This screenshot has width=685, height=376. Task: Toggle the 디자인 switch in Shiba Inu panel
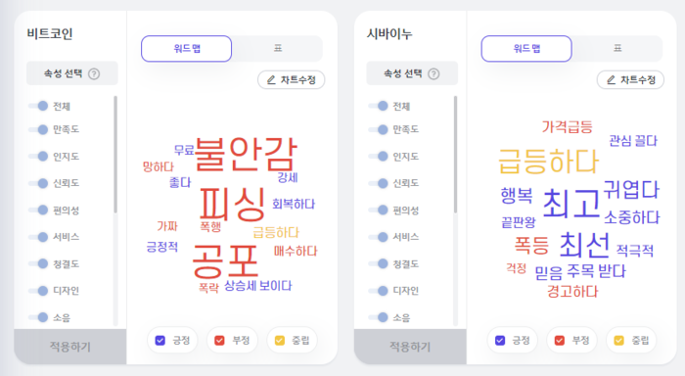coord(379,291)
